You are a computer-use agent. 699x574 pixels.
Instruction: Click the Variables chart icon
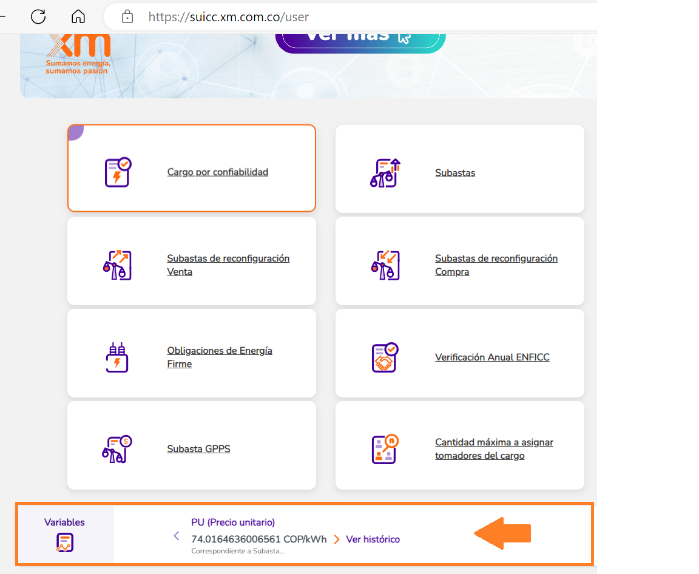(x=64, y=542)
